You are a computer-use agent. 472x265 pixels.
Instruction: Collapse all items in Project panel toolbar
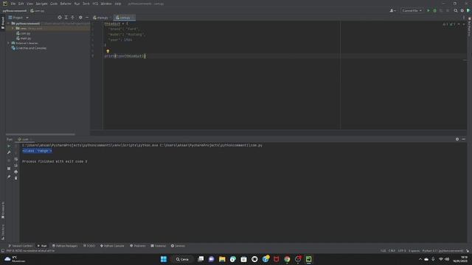tap(72, 18)
